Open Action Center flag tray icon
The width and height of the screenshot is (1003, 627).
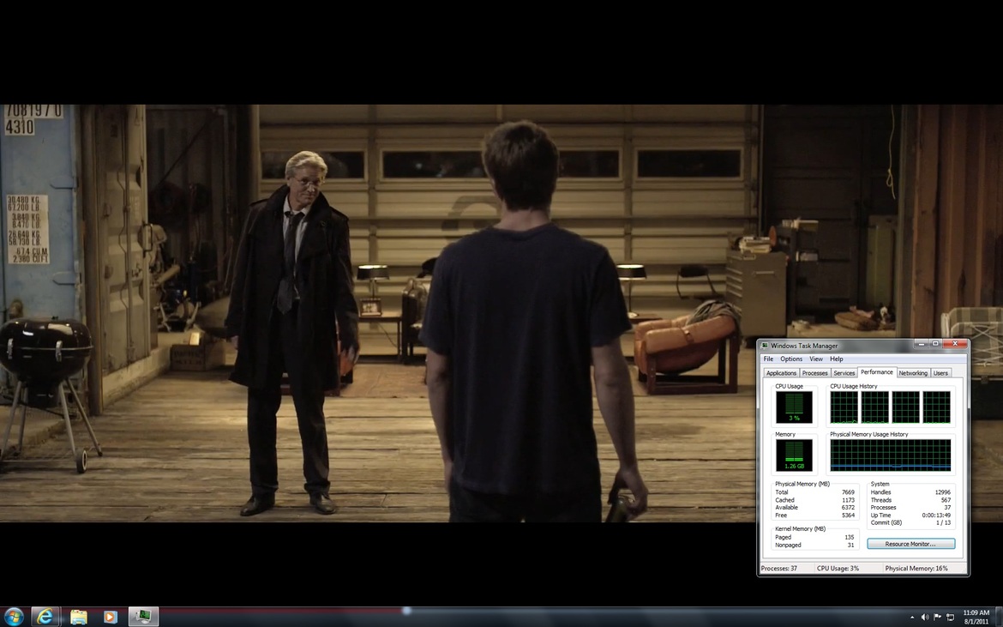(x=937, y=618)
